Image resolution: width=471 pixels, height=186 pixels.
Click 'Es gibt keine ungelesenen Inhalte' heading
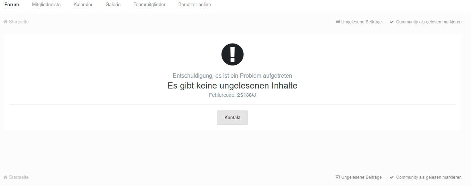(x=232, y=86)
